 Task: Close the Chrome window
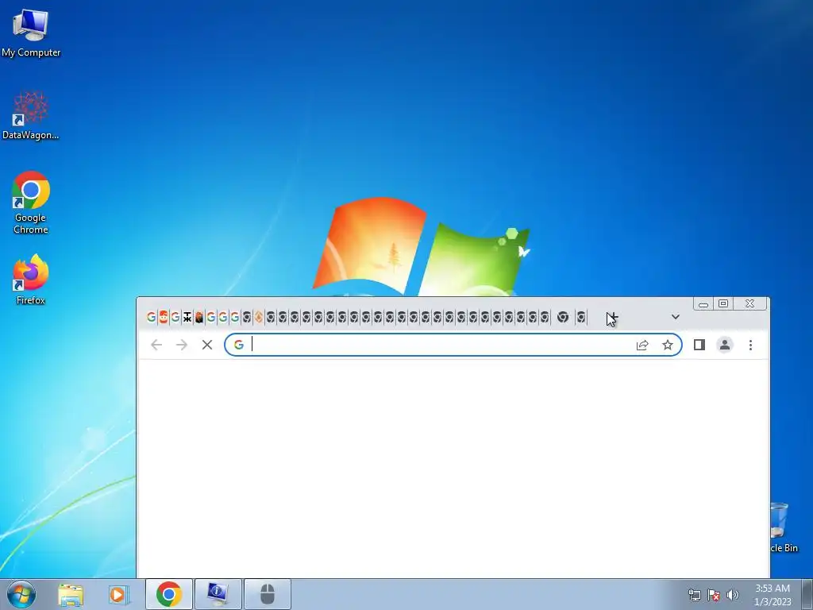749,304
